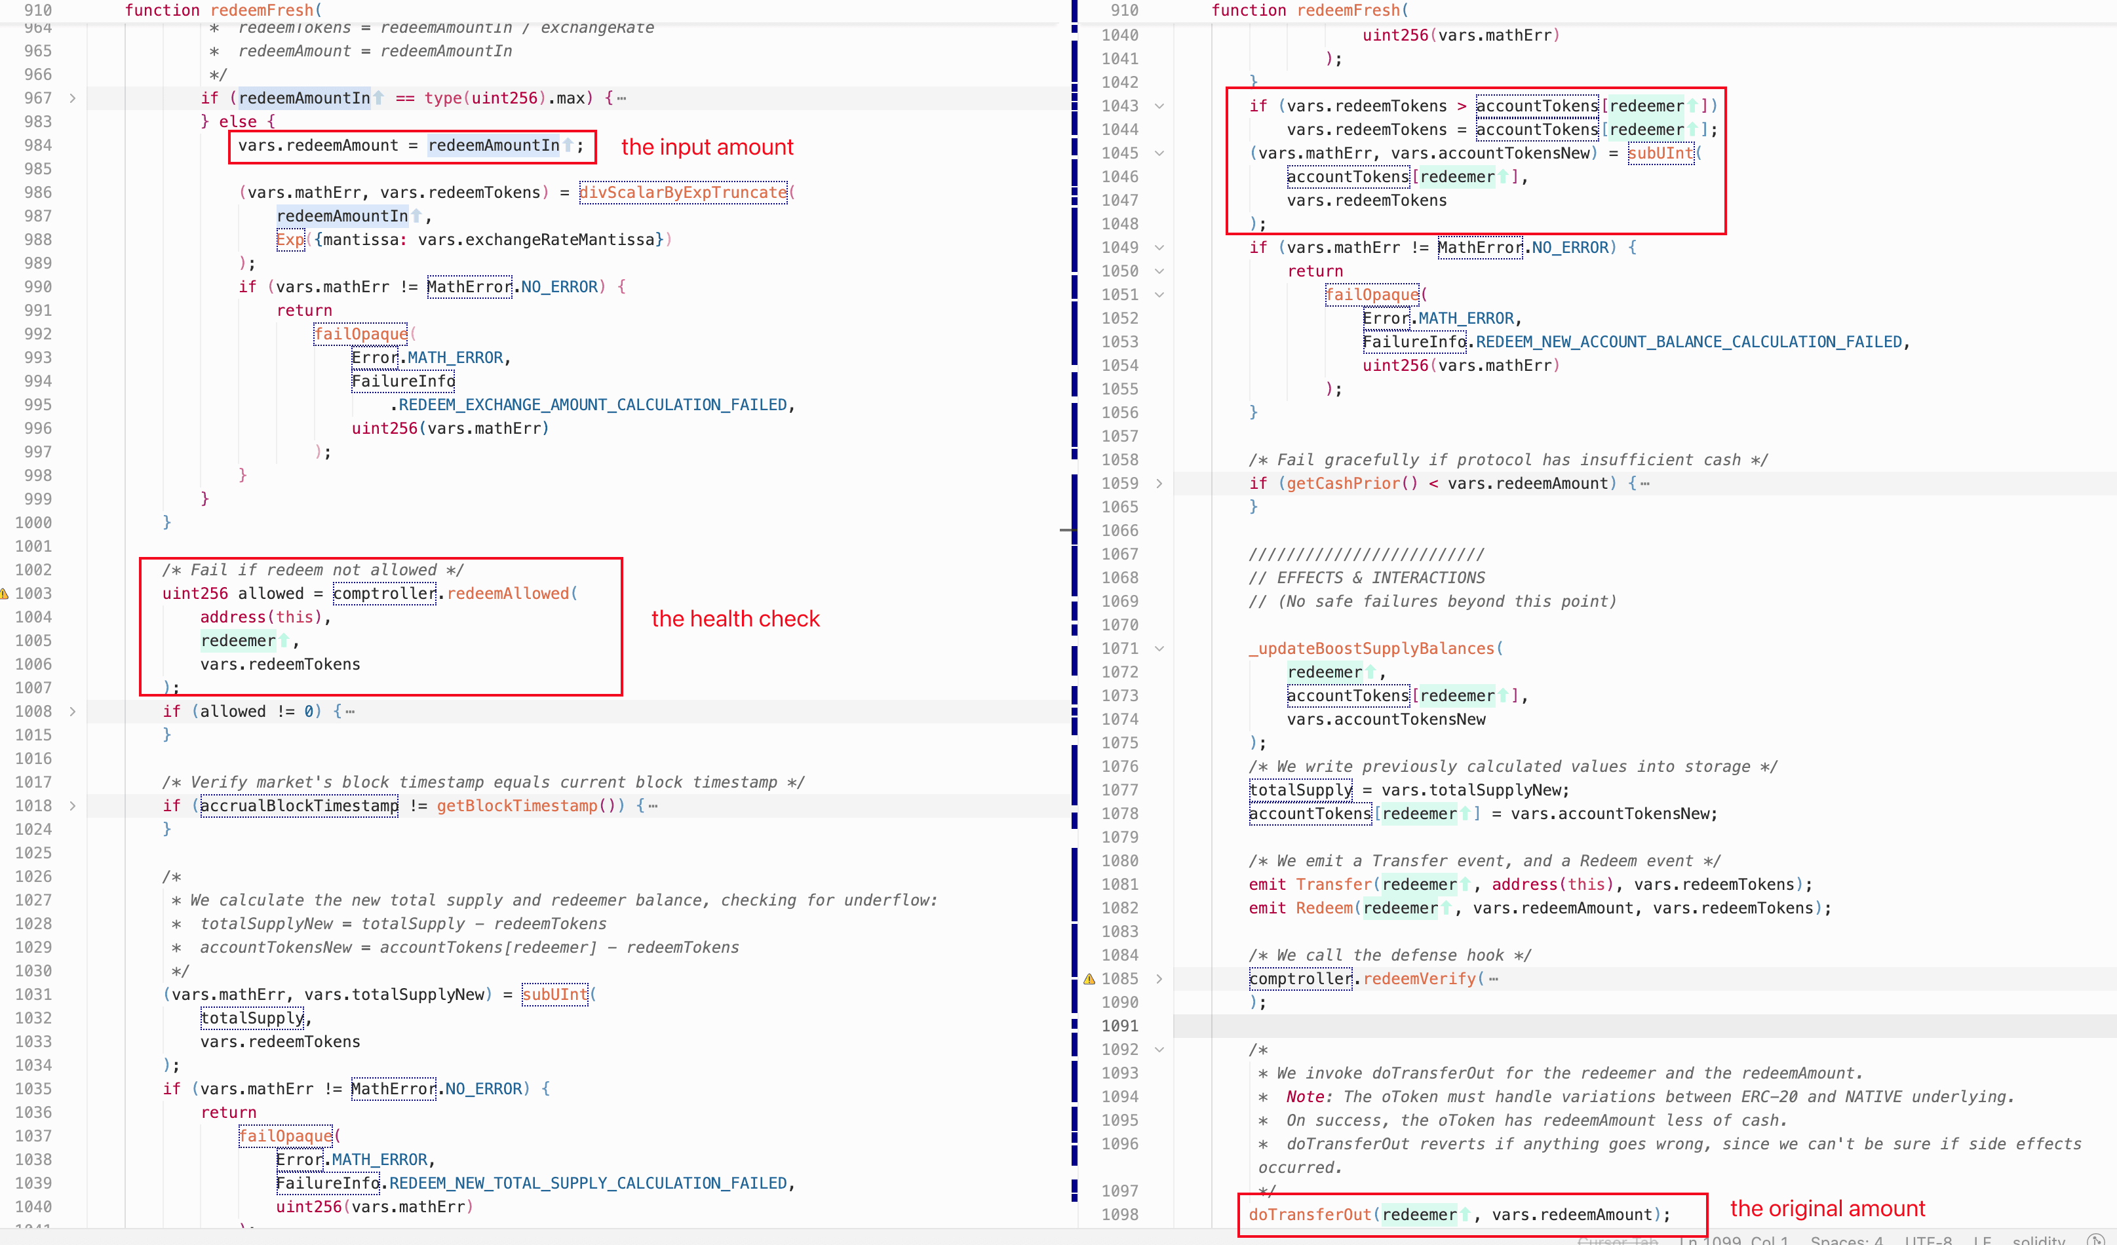This screenshot has width=2117, height=1245.
Task: Collapse the comment block at line 1092
Action: pos(1159,1049)
